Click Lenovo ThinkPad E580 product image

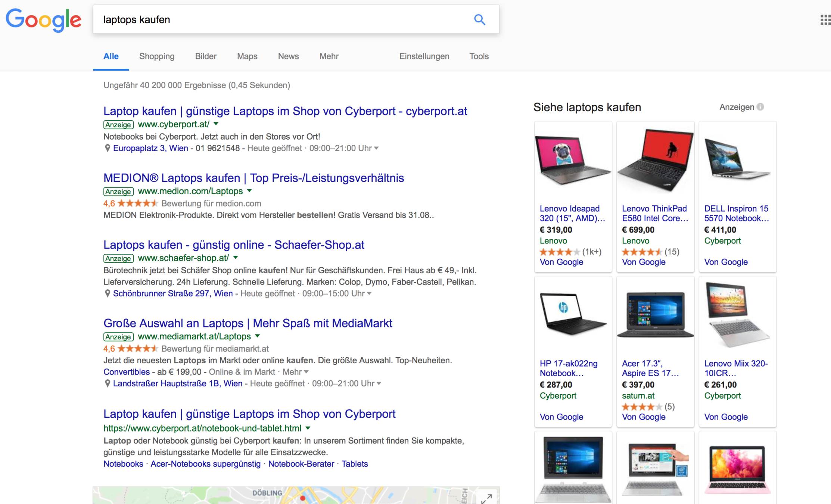click(655, 161)
